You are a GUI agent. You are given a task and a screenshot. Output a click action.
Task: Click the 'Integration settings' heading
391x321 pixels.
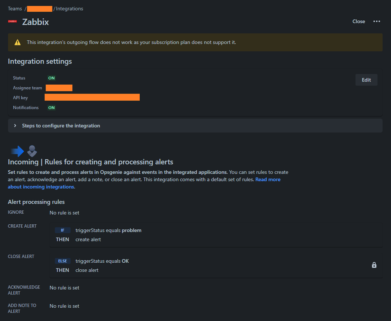(40, 61)
